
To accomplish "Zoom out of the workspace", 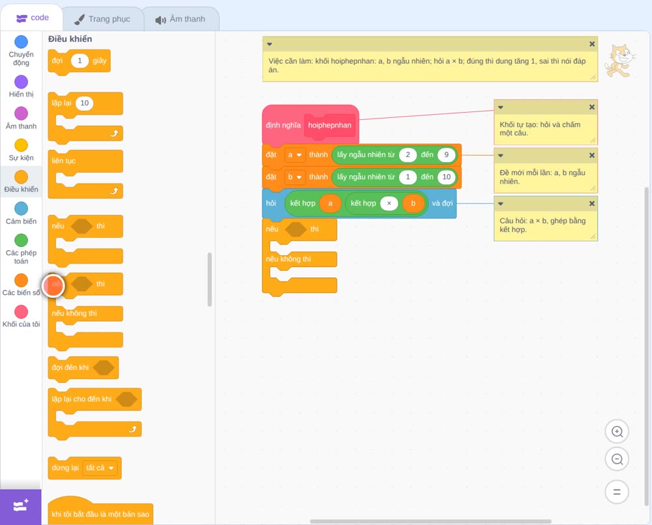I will point(617,459).
